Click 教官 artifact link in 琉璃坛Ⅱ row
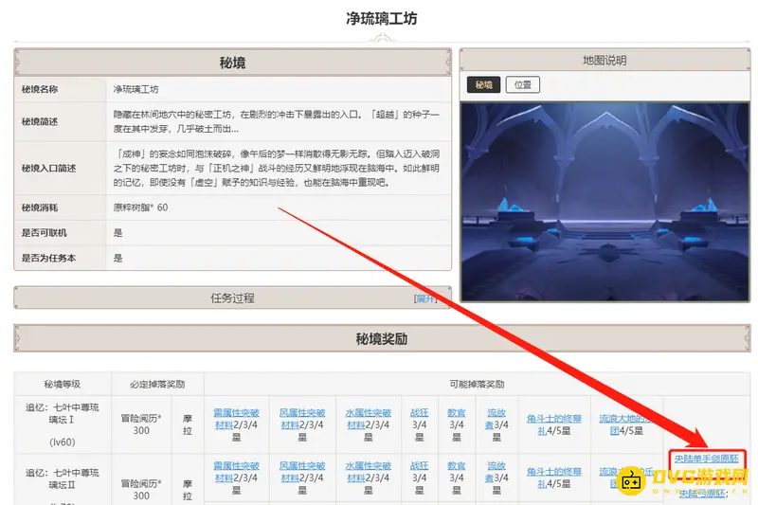This screenshot has height=505, width=758. tap(456, 466)
